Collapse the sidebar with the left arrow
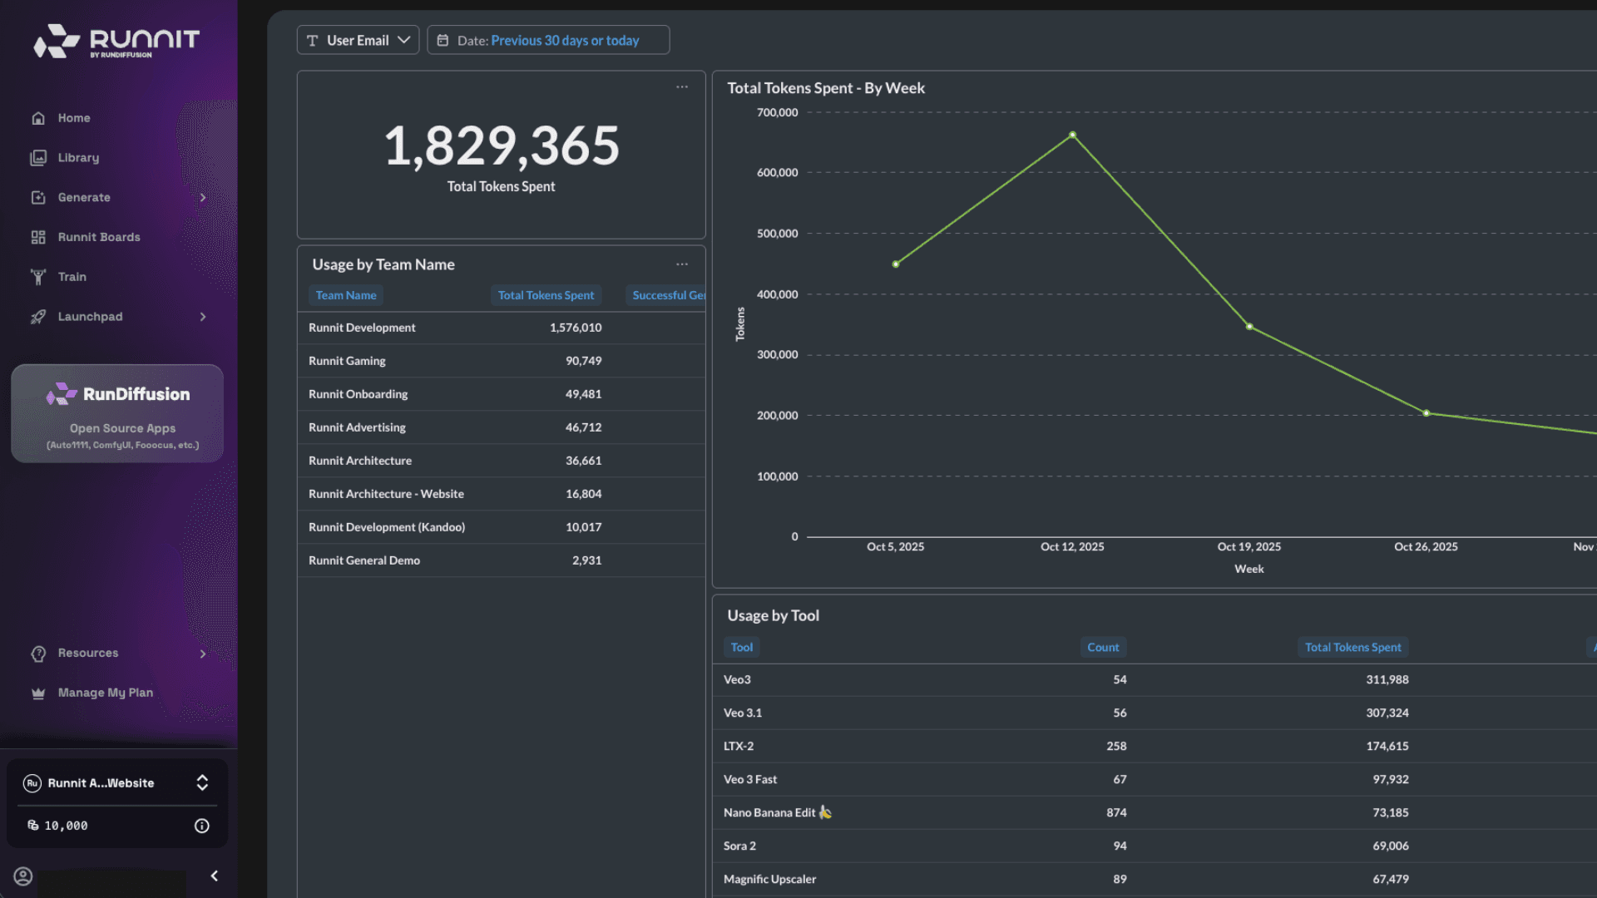1597x898 pixels. (215, 876)
